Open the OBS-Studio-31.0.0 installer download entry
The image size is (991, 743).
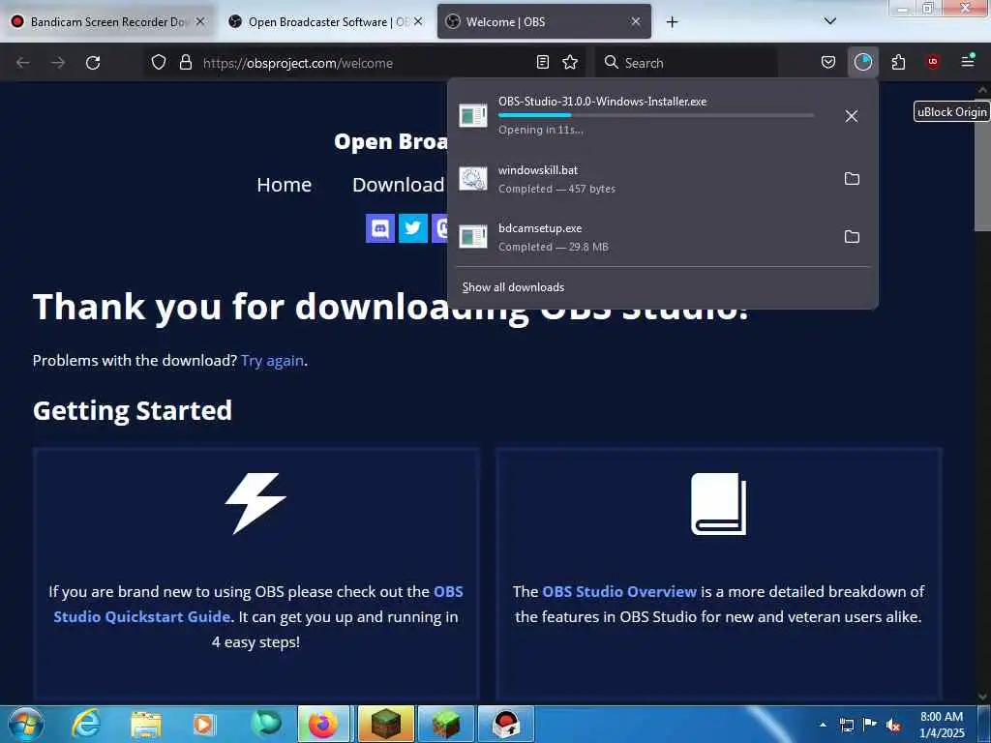click(x=643, y=116)
